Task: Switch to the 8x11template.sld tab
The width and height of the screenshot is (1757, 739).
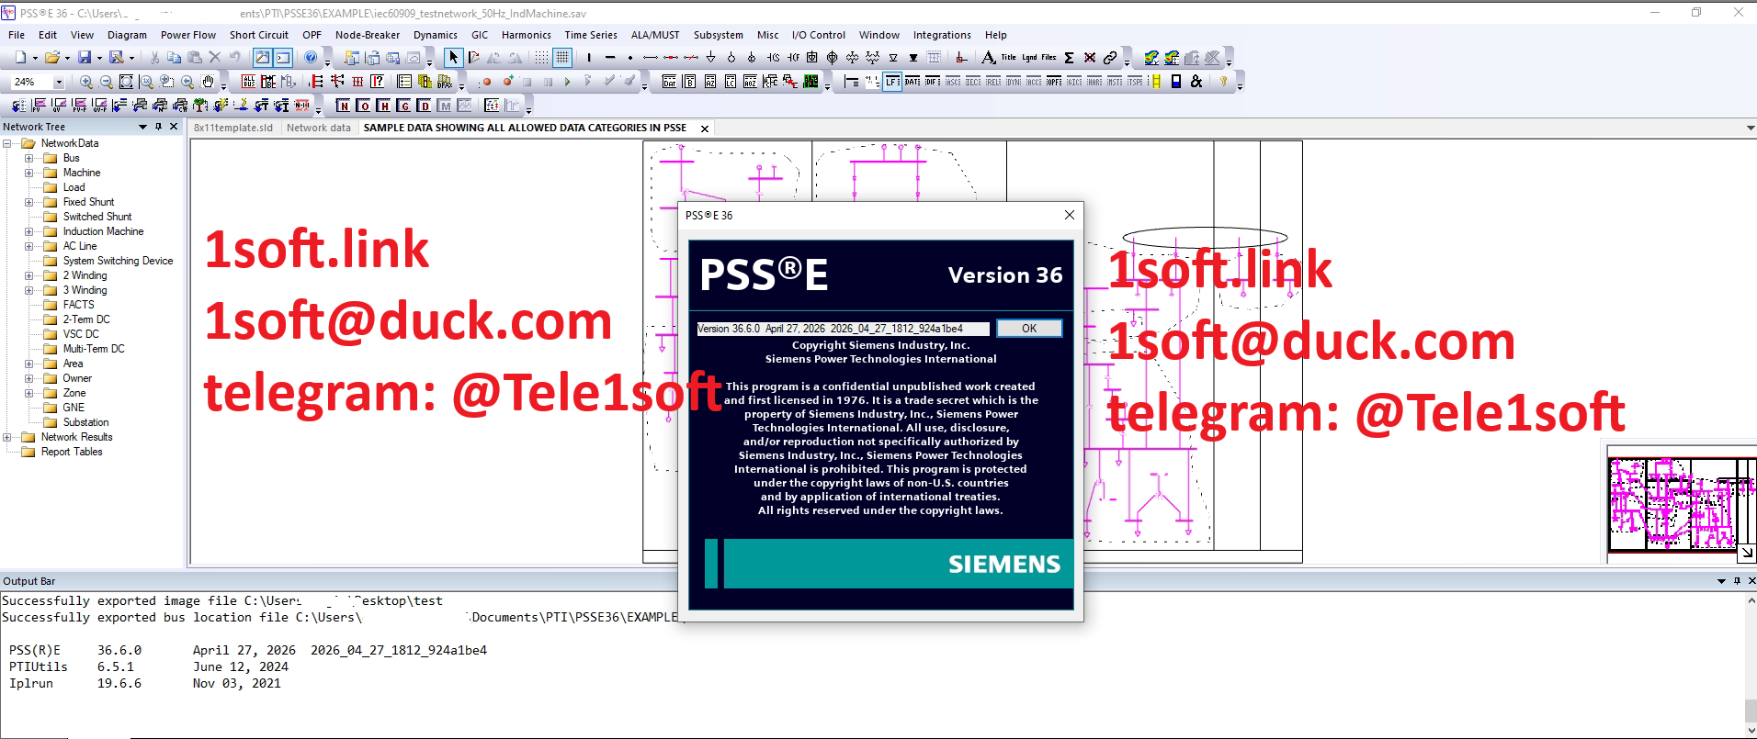Action: click(233, 128)
